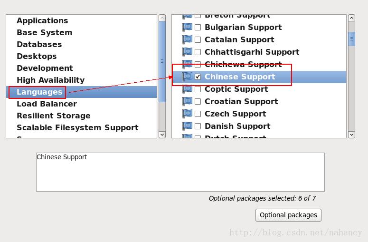368x242 pixels.
Task: Select the Desktops category
Action: tap(37, 56)
